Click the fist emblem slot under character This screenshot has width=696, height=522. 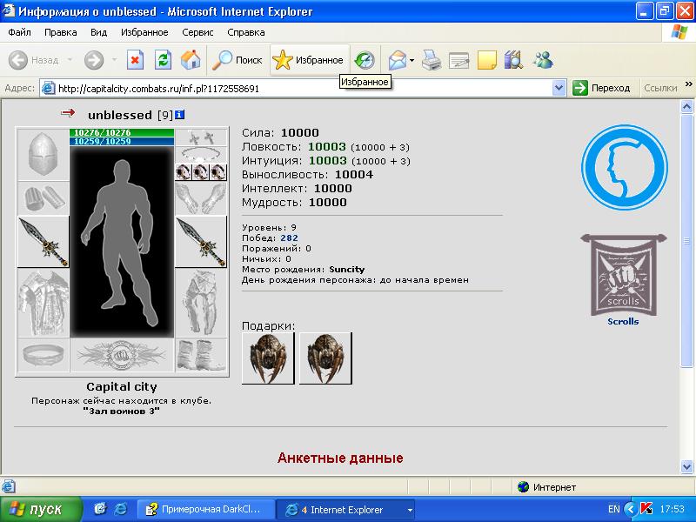[x=122, y=355]
